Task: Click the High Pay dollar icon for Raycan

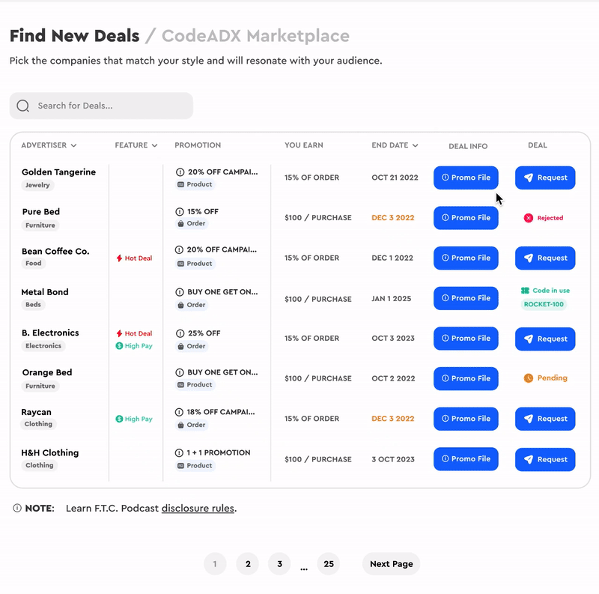Action: click(x=119, y=419)
